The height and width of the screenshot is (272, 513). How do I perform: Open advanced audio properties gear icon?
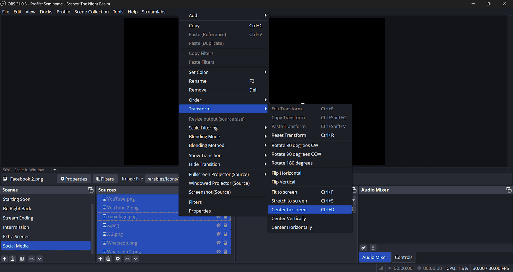click(363, 248)
